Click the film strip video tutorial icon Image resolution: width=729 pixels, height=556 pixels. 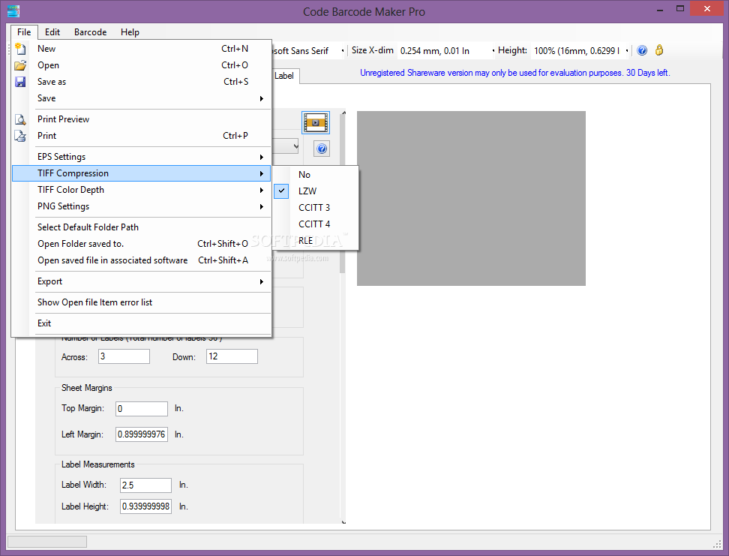pos(316,123)
